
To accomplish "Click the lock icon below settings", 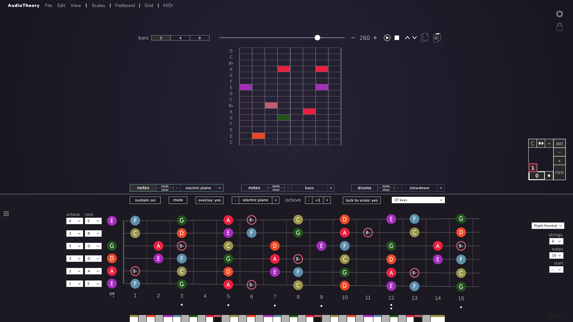I will point(560,27).
